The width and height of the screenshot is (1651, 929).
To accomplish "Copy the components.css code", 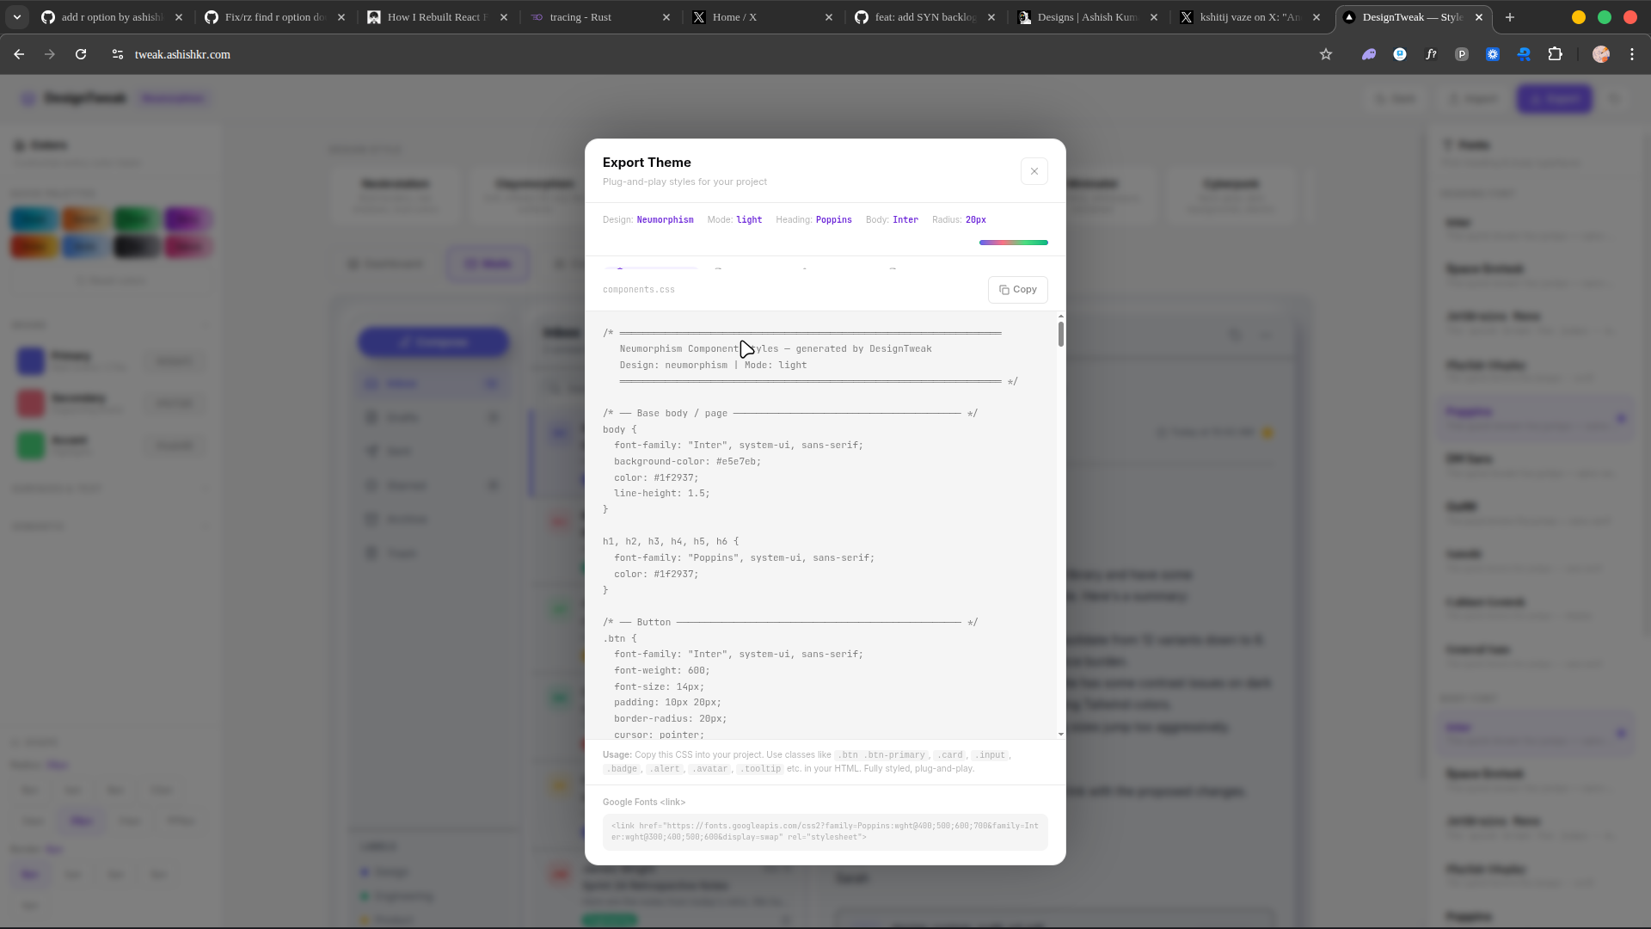I will point(1017,289).
